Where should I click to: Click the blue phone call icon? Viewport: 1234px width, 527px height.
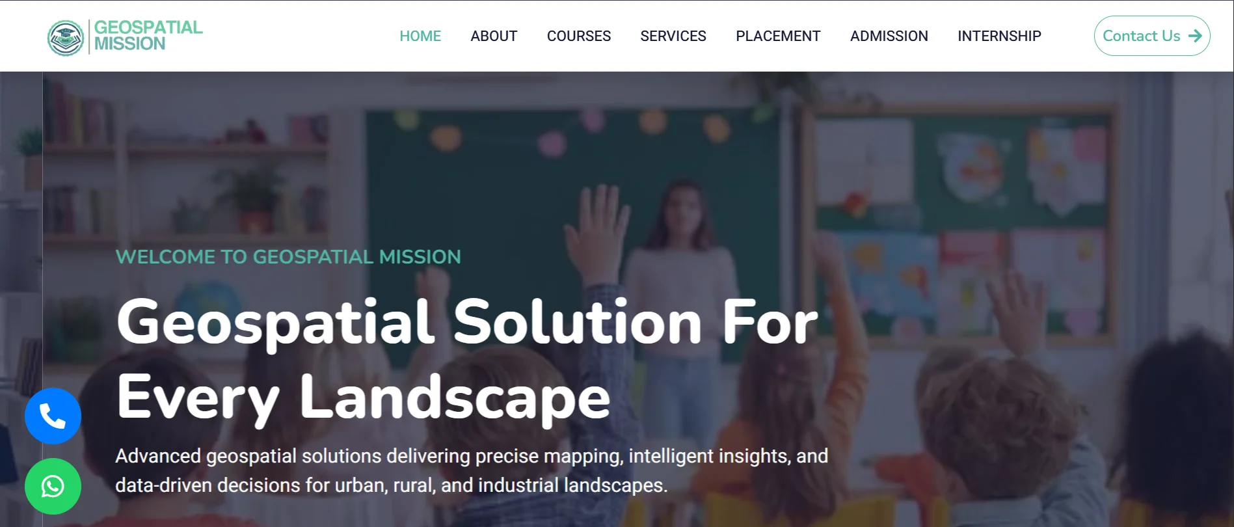click(x=53, y=416)
